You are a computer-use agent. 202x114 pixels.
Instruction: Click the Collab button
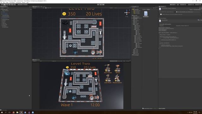[173, 5]
